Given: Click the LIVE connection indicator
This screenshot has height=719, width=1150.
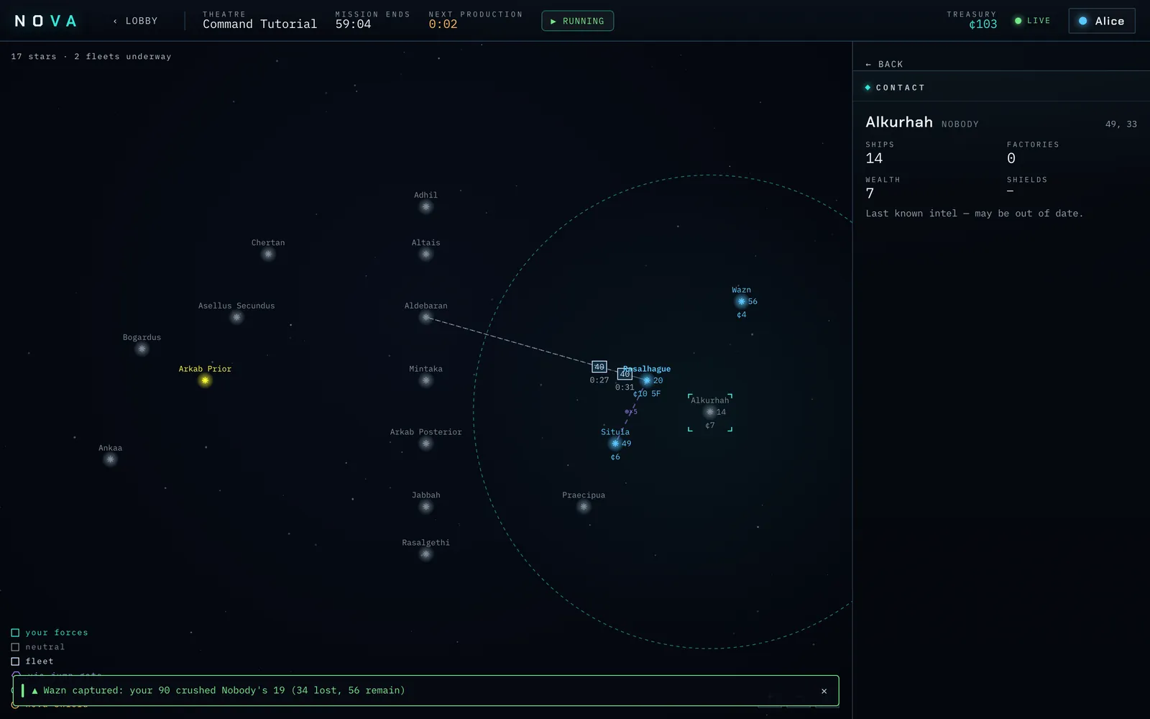Looking at the screenshot, I should click(x=1032, y=21).
